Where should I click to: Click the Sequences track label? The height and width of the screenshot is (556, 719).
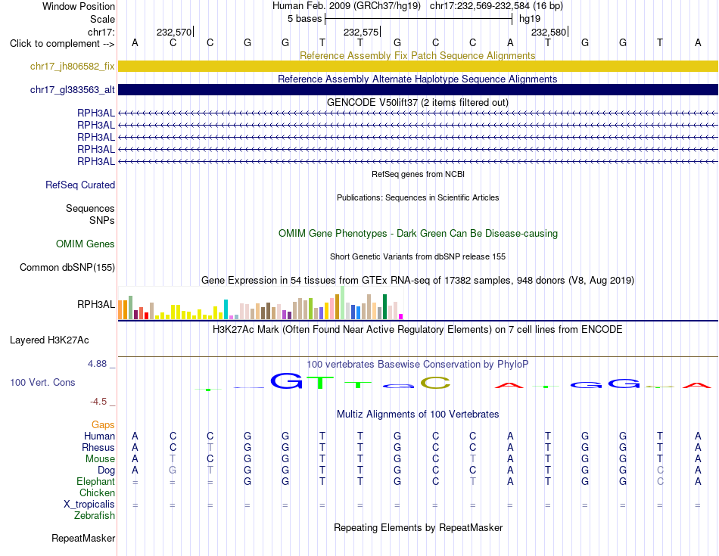[x=90, y=209]
